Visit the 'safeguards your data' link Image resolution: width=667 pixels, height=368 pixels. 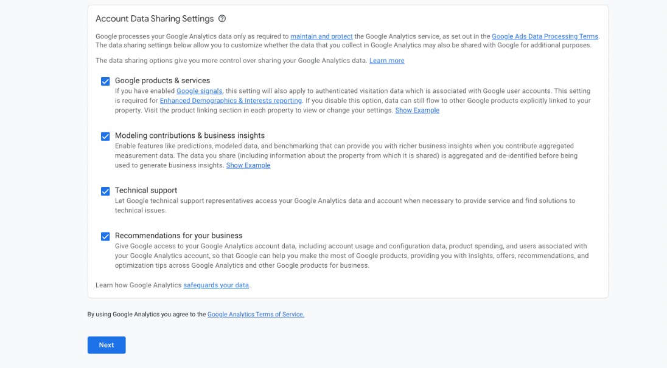click(x=215, y=285)
